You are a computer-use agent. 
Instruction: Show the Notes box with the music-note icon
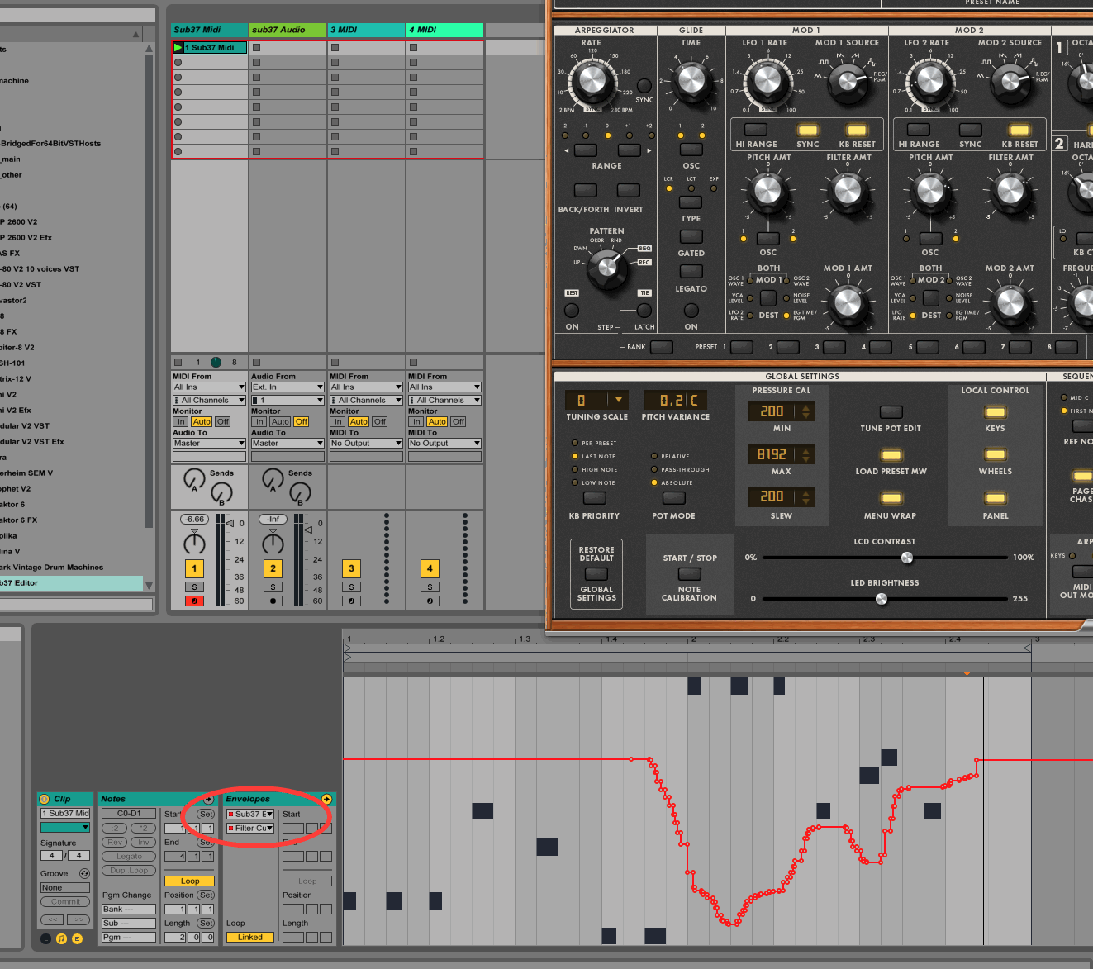click(x=61, y=938)
